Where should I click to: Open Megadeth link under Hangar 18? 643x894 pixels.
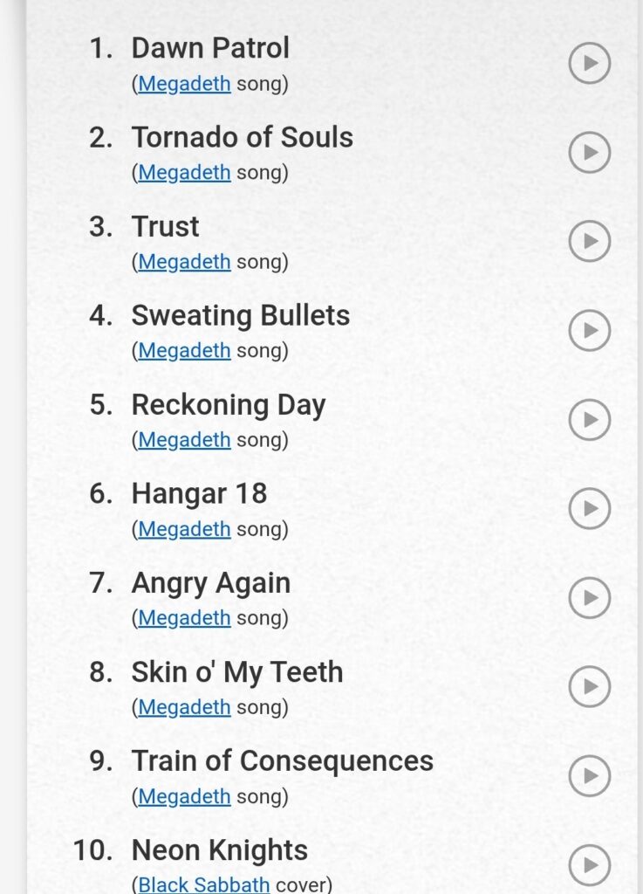[184, 529]
